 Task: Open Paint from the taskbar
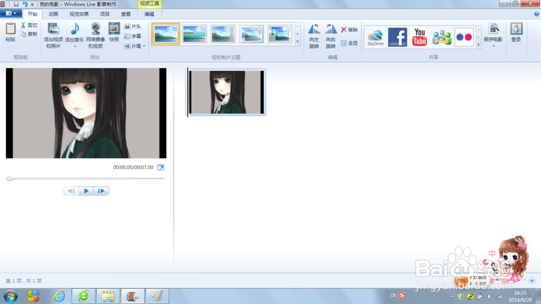pyautogui.click(x=157, y=296)
